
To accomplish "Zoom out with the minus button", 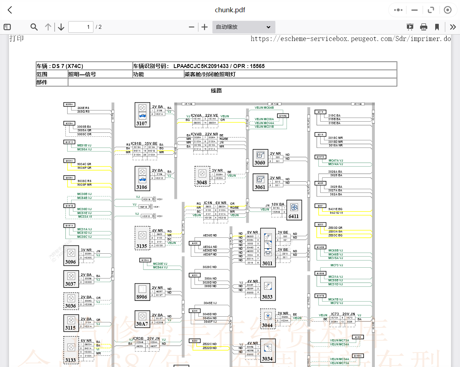I will point(192,27).
